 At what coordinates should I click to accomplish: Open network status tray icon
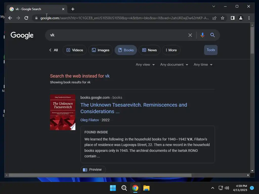[x=221, y=188]
